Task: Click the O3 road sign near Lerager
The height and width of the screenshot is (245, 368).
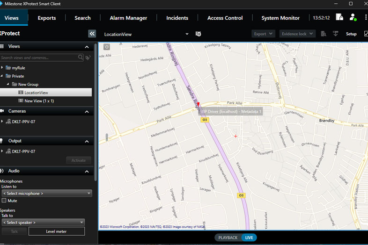Action: [241, 195]
